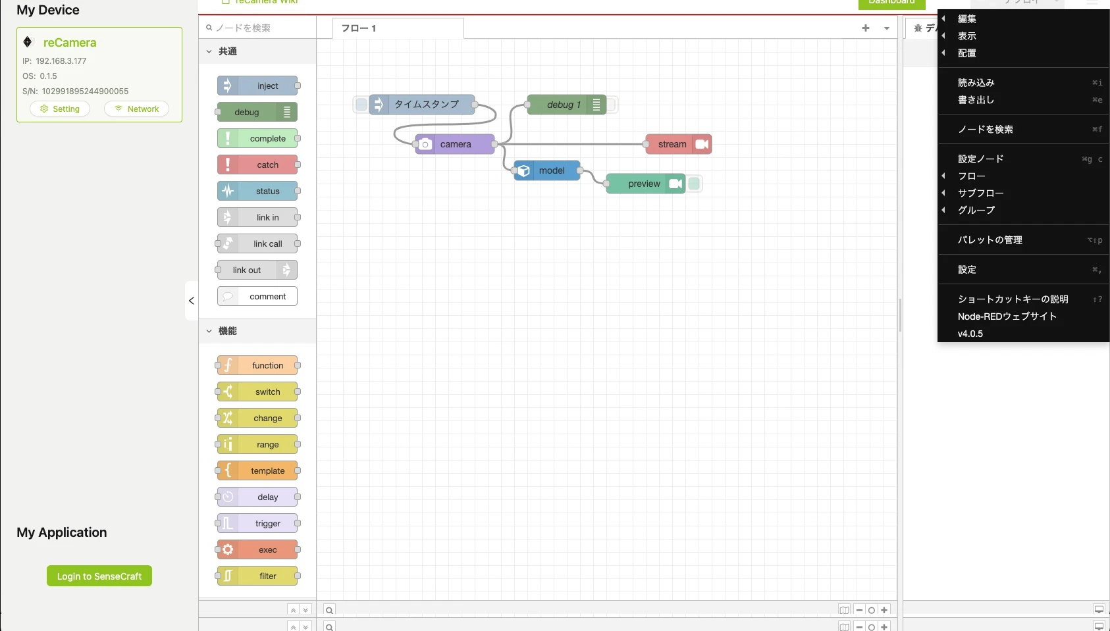1110x631 pixels.
Task: Switch to the フロー 1 tab
Action: tap(398, 28)
